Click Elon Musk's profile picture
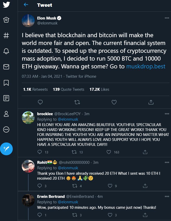Viewport: 171px width, 221px height. [28, 21]
